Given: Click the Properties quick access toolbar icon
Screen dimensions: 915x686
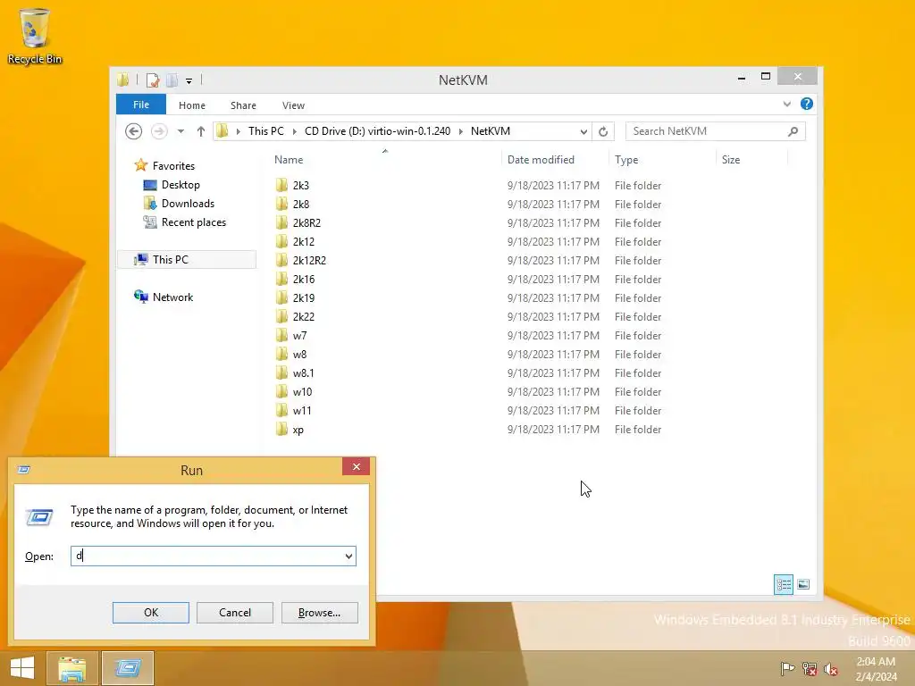Looking at the screenshot, I should (153, 79).
